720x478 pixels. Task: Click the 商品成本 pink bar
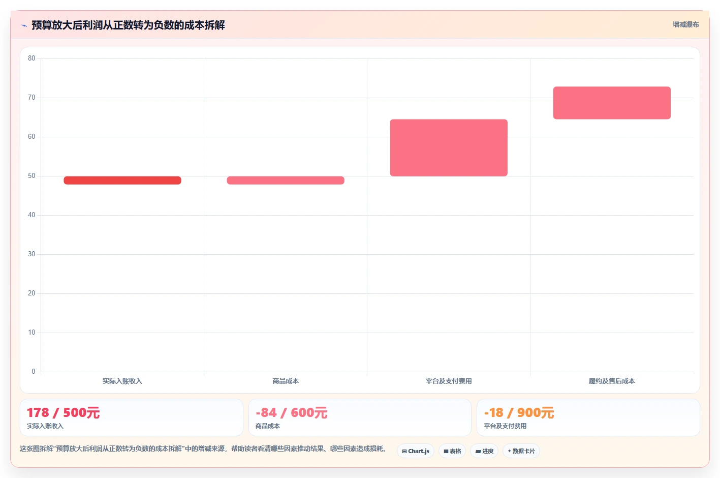pos(286,181)
